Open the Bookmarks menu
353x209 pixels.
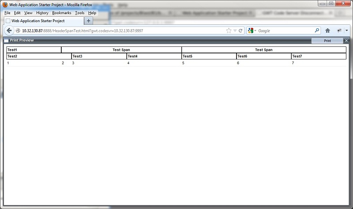pos(61,13)
